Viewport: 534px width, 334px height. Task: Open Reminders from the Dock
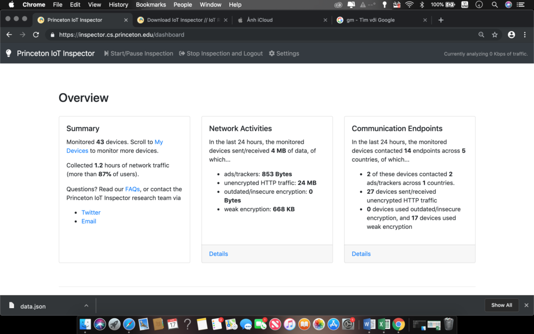click(x=217, y=324)
